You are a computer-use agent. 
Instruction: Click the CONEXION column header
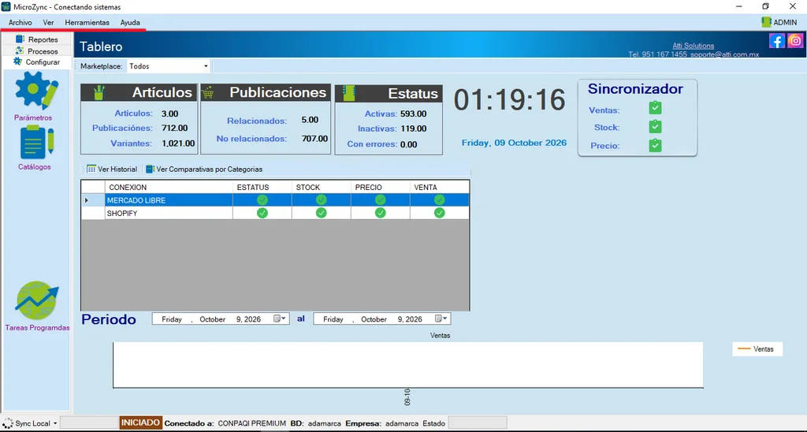coord(169,187)
